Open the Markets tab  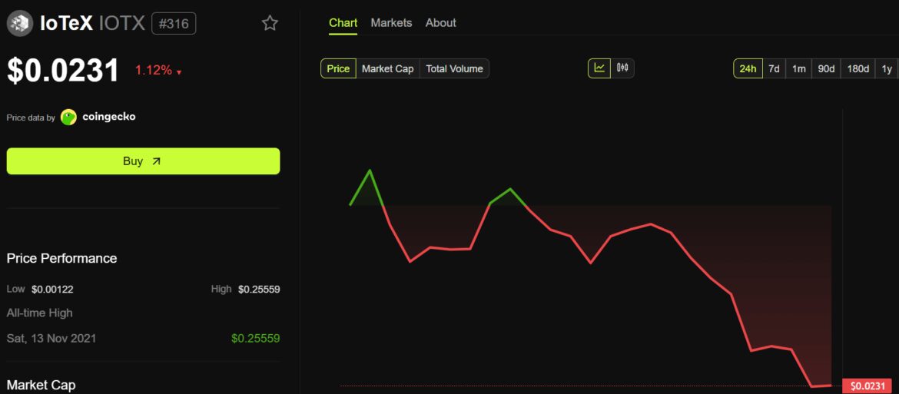click(391, 23)
